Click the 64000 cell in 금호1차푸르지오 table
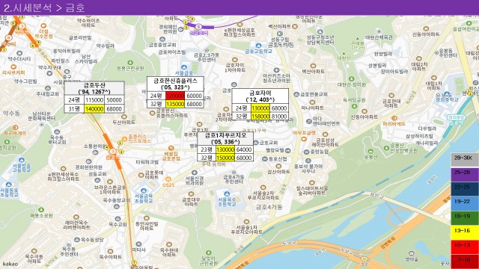Image resolution: width=479 pixels, height=269 pixels. coord(244,149)
